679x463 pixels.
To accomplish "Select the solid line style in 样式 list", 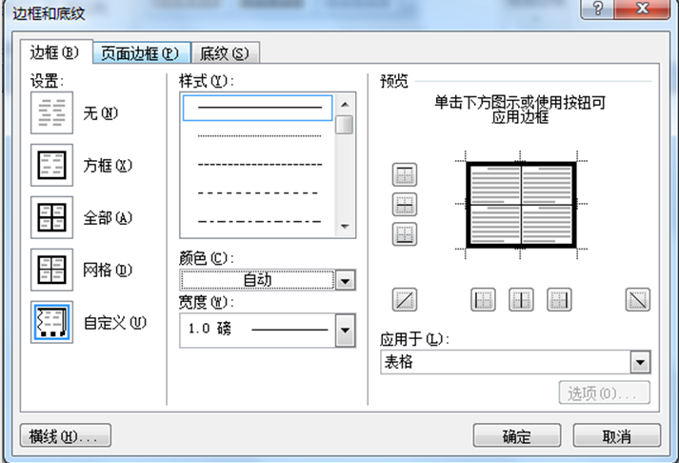I will coord(259,108).
